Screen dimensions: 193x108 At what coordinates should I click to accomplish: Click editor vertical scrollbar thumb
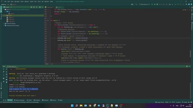tap(190, 54)
